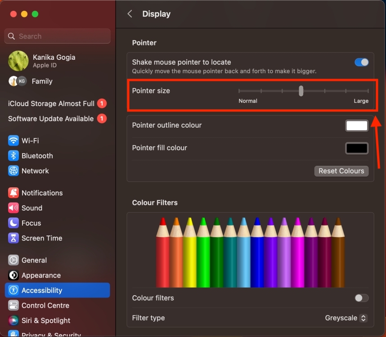Pick the Pointer outline colour swatch

(356, 125)
